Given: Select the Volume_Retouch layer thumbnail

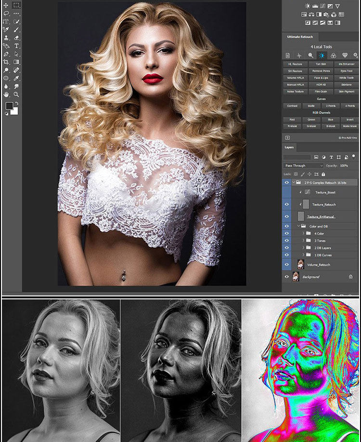Looking at the screenshot, I should (301, 265).
